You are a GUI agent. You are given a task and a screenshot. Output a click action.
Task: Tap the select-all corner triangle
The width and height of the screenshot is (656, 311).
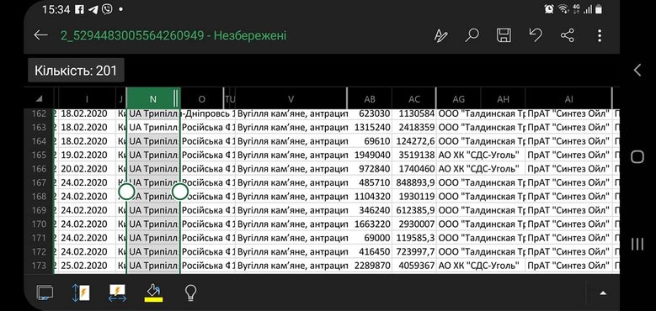[x=39, y=99]
